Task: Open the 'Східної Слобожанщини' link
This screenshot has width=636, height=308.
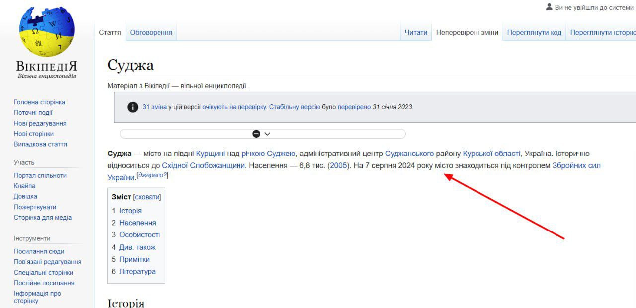Action: pos(204,165)
